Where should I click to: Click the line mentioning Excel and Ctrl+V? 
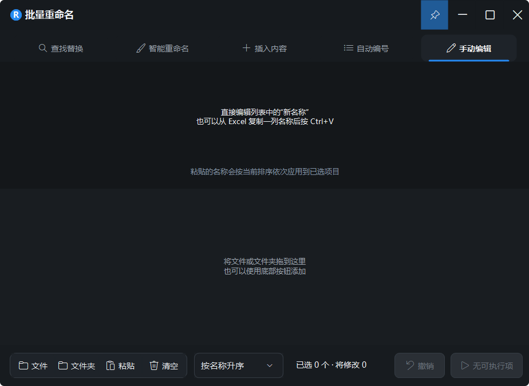pos(265,121)
